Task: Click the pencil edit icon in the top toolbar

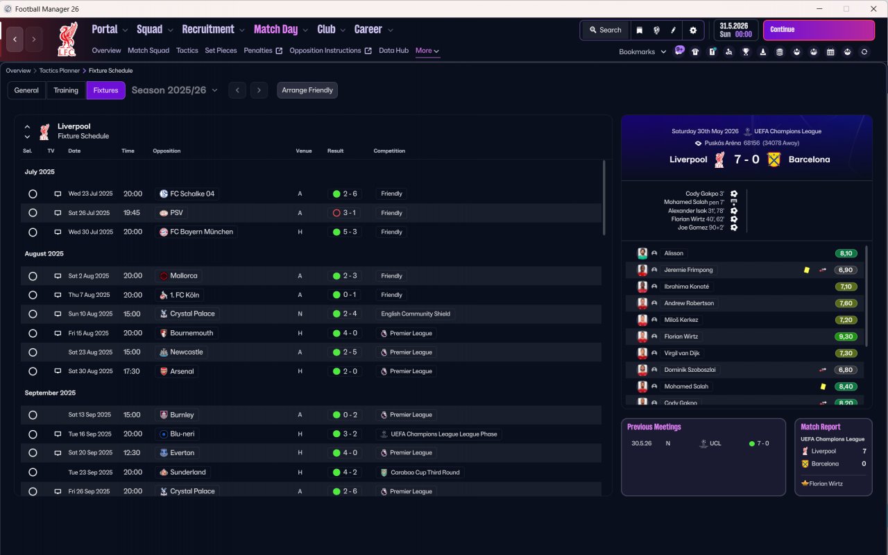Action: 673,31
